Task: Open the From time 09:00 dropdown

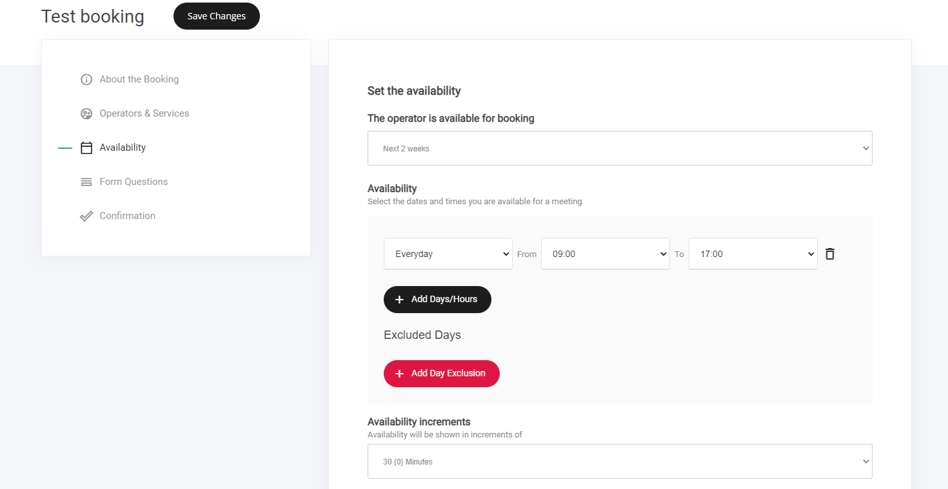Action: tap(605, 254)
